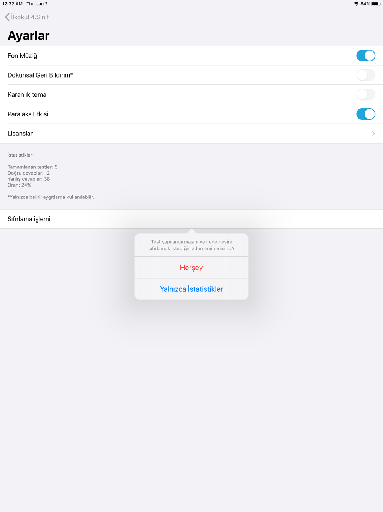Turn off the Fon Müziği switch

pos(365,56)
